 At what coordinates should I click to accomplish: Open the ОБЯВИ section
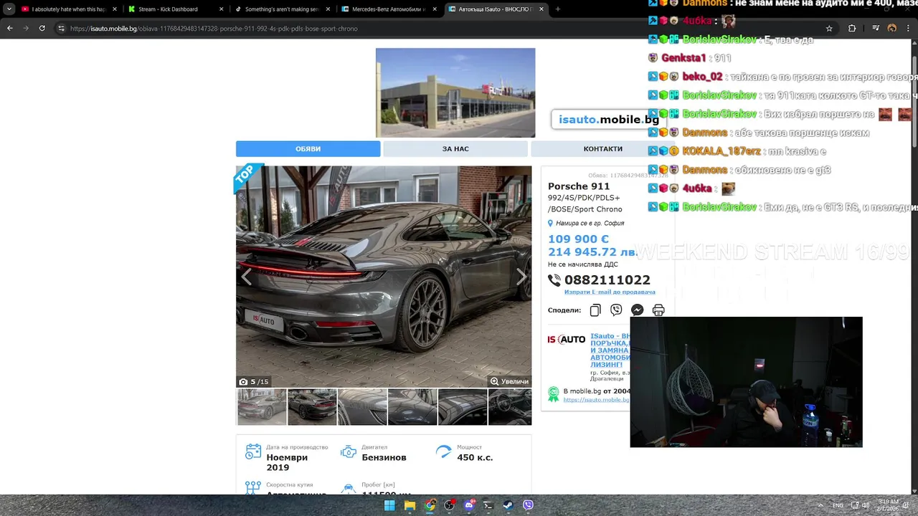[x=308, y=149]
